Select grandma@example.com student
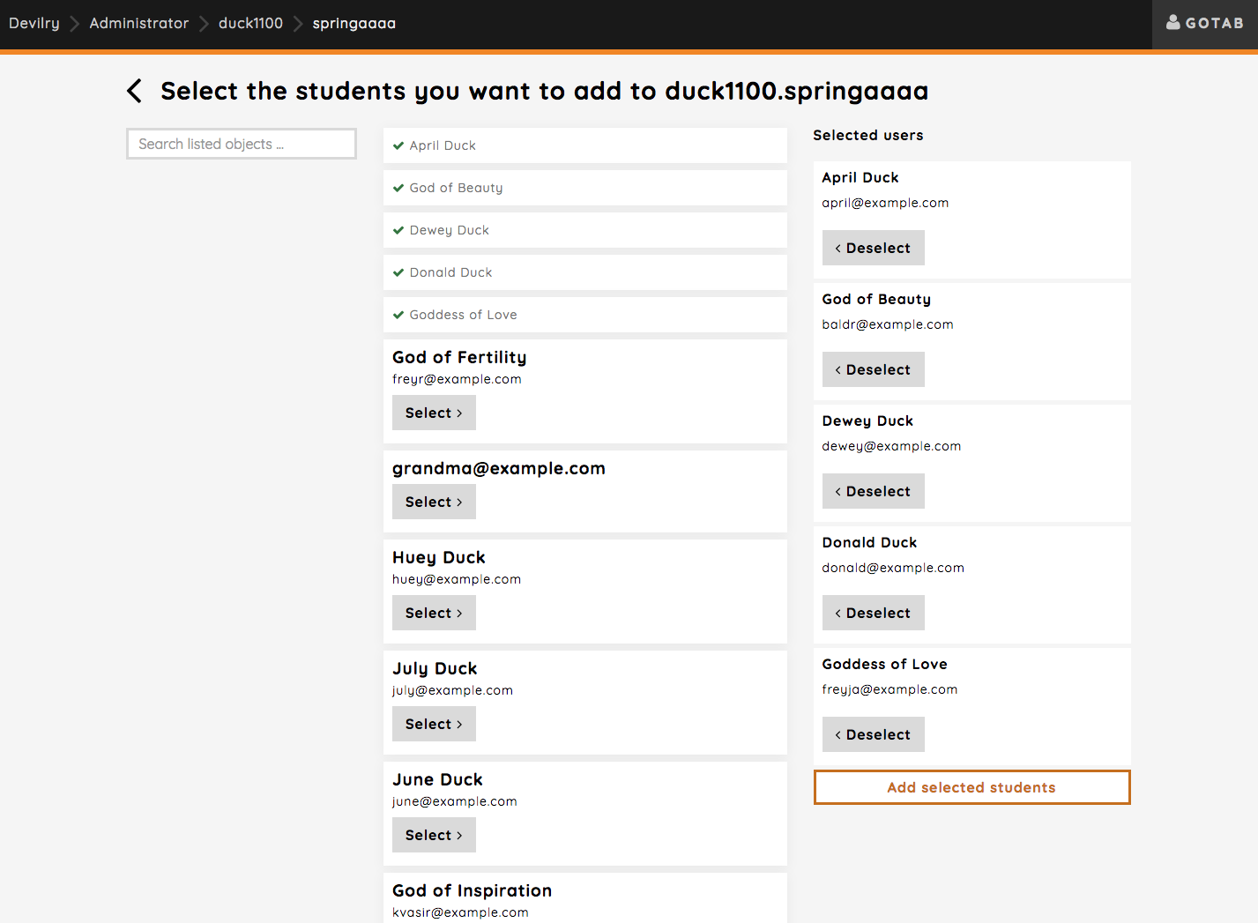This screenshot has height=923, width=1258. pos(434,502)
